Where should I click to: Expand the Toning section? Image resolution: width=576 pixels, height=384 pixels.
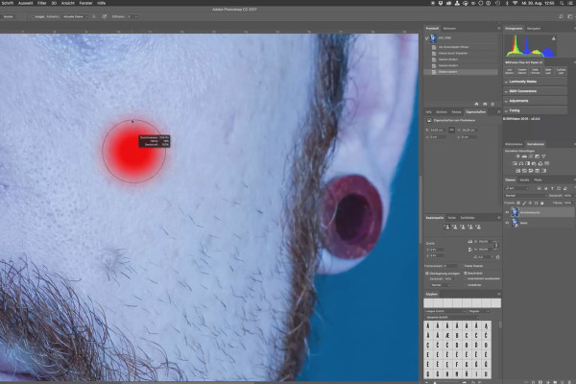click(x=536, y=110)
